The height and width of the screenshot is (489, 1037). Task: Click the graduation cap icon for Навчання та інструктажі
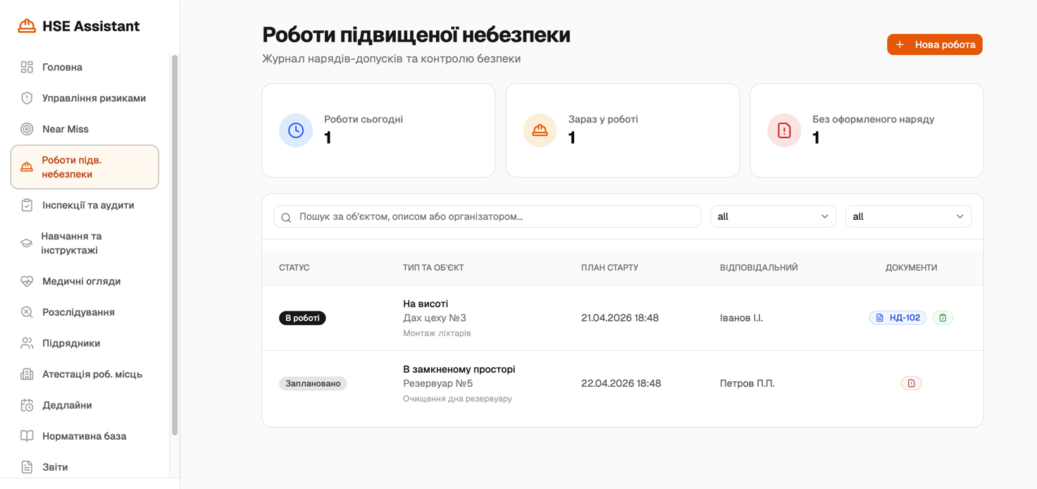click(27, 242)
